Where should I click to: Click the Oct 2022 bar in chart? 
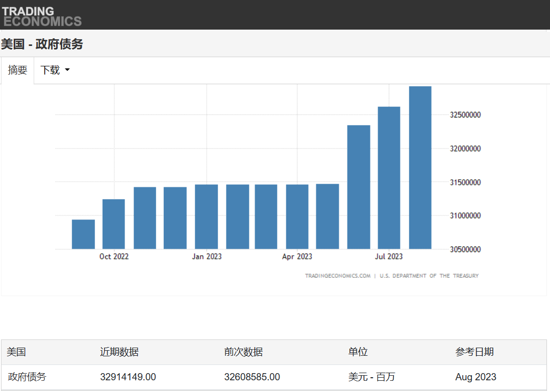coord(114,224)
